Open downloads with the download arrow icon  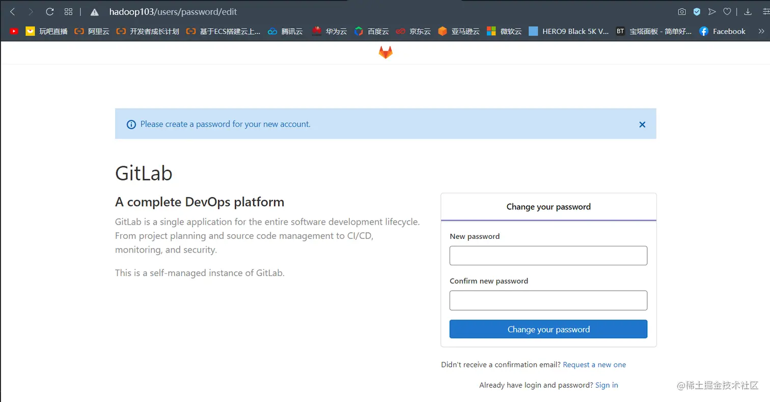pyautogui.click(x=748, y=12)
